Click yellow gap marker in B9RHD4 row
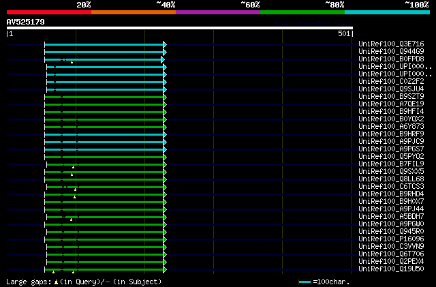 click(x=74, y=197)
